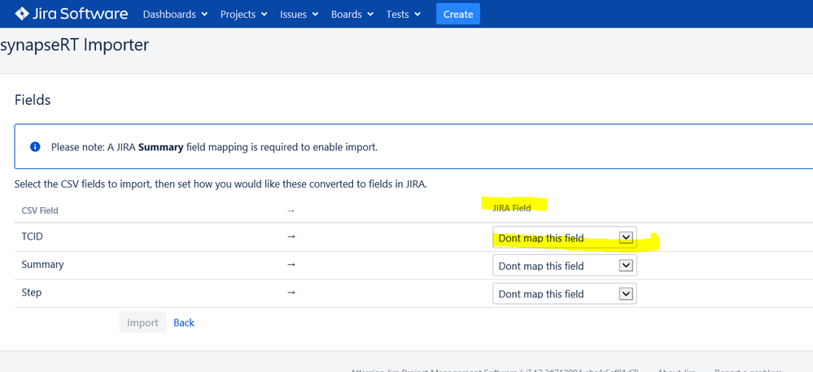
Task: Click the synapseRT Importer page title
Action: click(x=75, y=45)
